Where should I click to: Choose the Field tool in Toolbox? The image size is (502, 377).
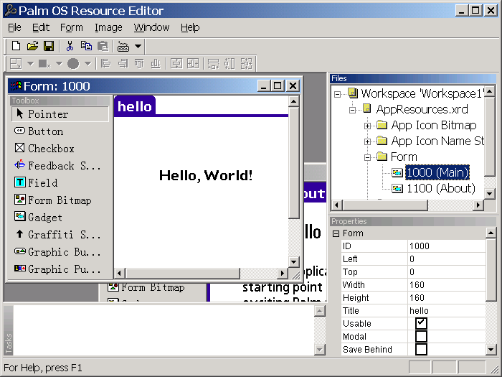pyautogui.click(x=42, y=183)
